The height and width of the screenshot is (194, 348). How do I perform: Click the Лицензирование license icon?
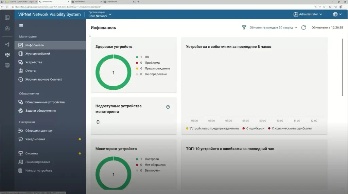21,162
